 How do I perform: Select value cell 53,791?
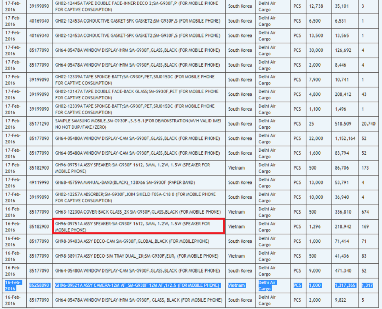345,183
